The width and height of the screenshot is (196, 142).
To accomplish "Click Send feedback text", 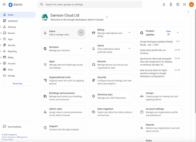I will point(15,127).
